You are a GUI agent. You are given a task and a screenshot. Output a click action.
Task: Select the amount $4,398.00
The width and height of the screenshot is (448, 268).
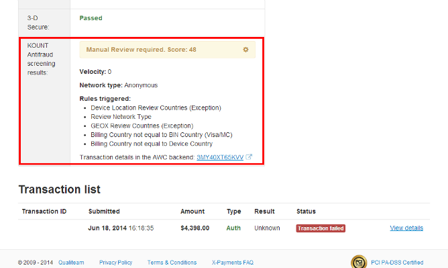pos(195,228)
